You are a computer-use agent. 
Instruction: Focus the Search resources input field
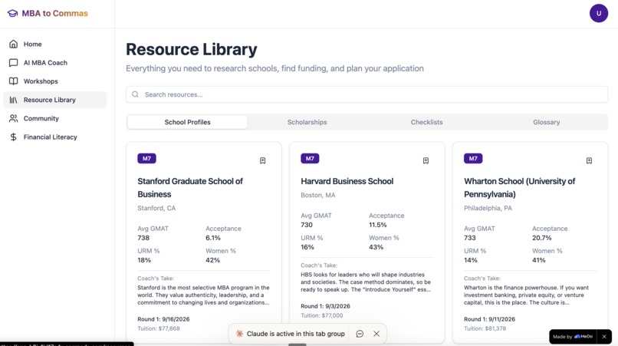point(367,94)
